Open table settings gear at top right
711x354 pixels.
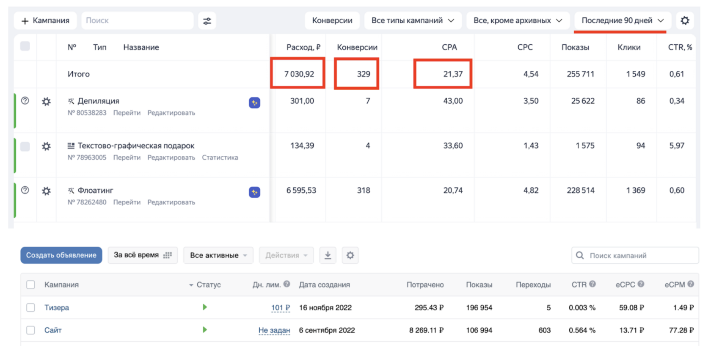point(685,20)
